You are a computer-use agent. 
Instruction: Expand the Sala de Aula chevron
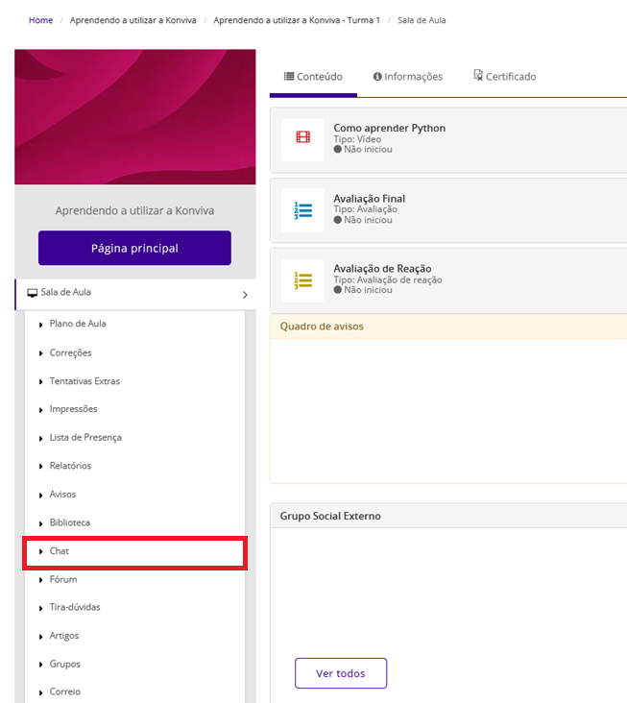pos(245,295)
